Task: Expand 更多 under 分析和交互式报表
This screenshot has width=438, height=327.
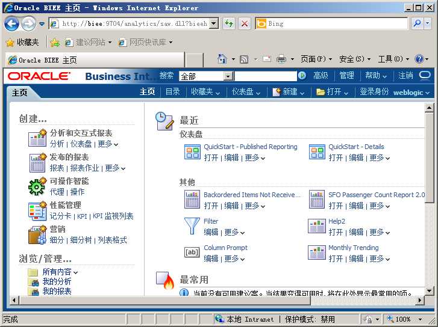Action: [108, 144]
